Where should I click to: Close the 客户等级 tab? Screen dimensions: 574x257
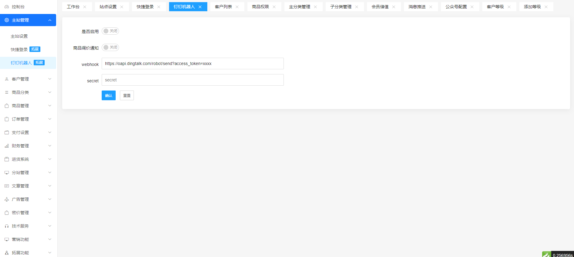[509, 7]
